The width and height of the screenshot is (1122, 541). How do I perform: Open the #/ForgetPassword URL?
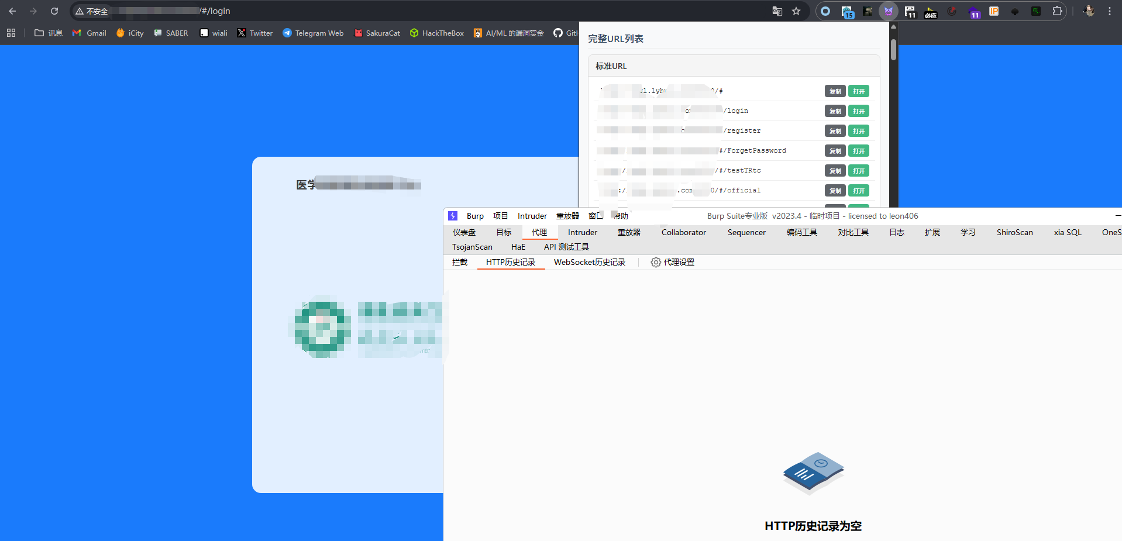pos(859,151)
